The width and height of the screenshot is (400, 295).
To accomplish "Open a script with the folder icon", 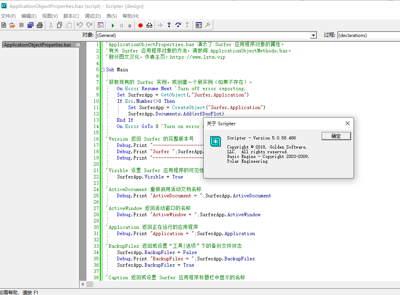I will [12, 25].
